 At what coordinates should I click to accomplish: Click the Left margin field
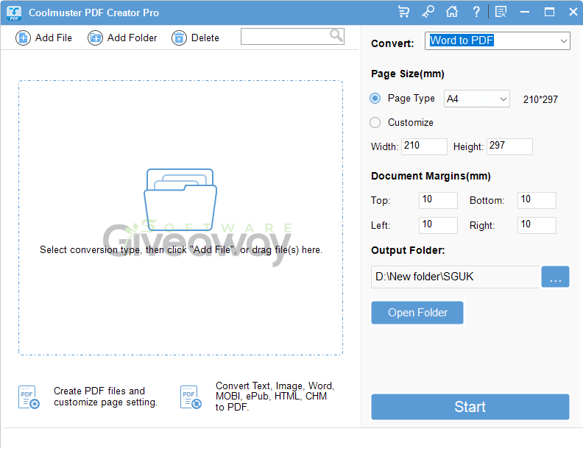pyautogui.click(x=438, y=225)
